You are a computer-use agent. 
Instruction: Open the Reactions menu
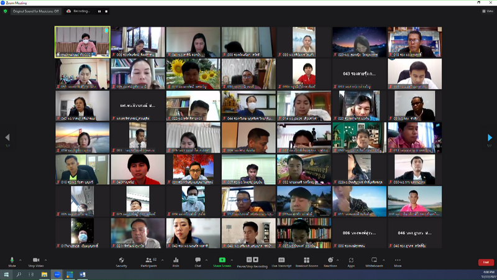(331, 260)
